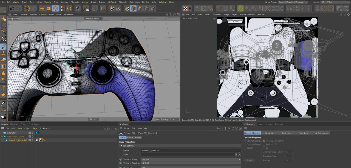Click the Phong button in Attributes
The height and width of the screenshot is (168, 351).
tap(138, 137)
